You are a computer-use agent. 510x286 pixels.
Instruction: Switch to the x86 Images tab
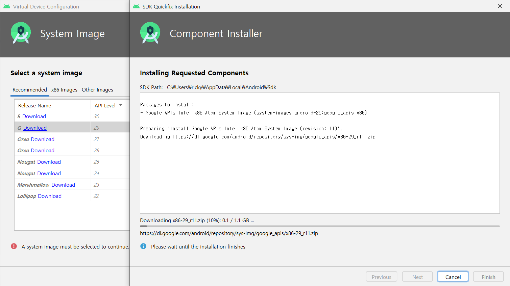click(64, 89)
